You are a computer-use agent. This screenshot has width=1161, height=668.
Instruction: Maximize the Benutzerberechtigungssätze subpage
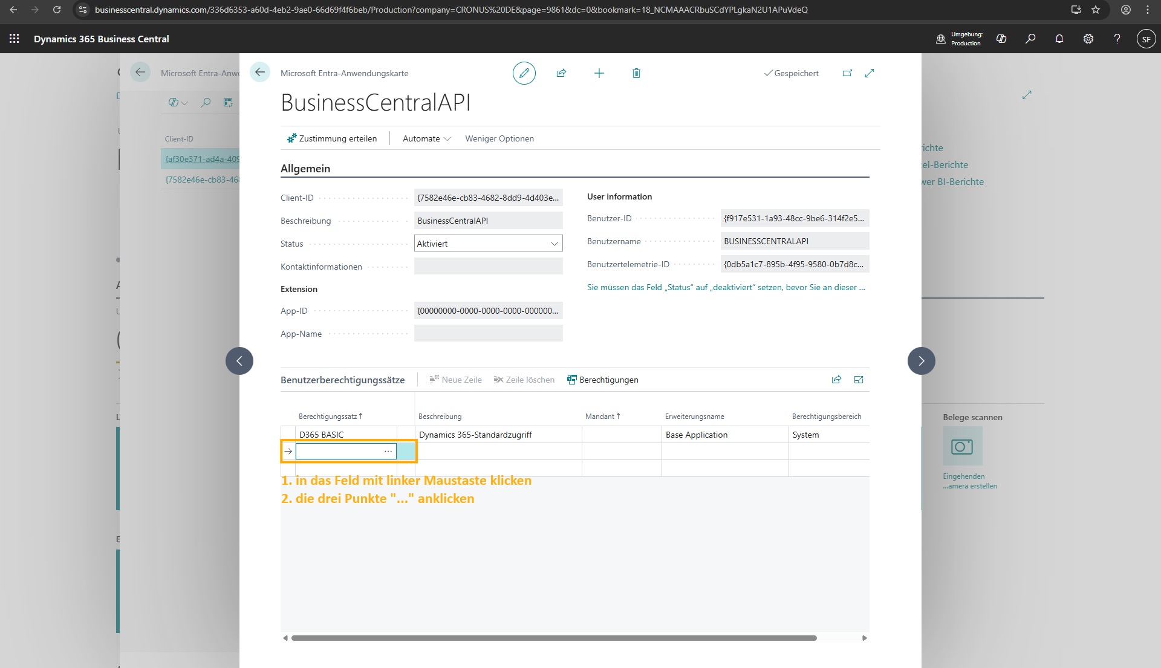(x=859, y=380)
